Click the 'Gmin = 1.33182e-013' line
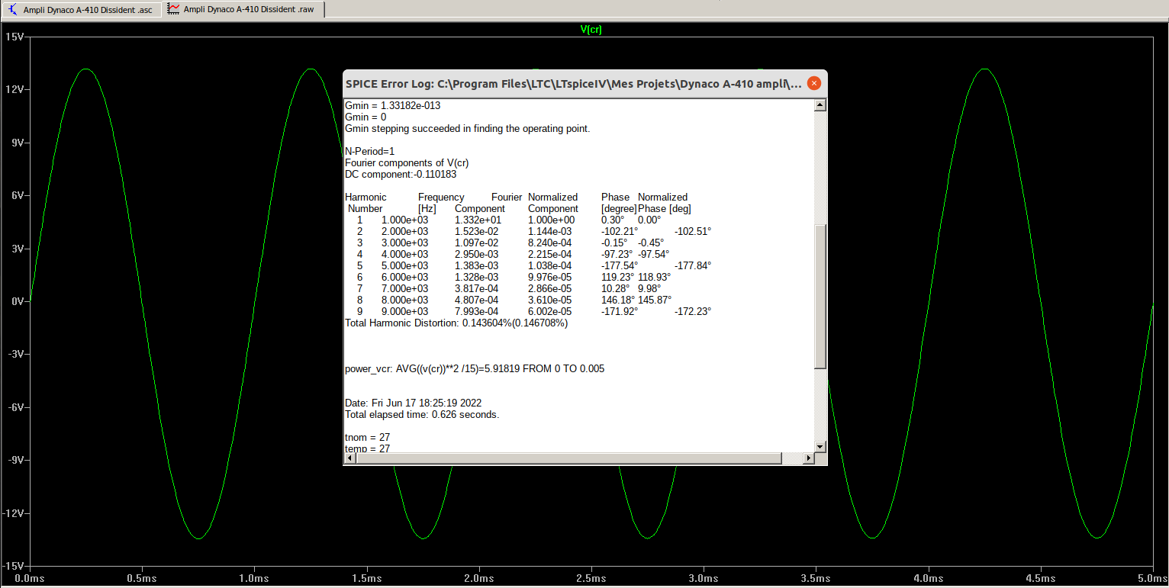This screenshot has width=1169, height=588. [392, 106]
